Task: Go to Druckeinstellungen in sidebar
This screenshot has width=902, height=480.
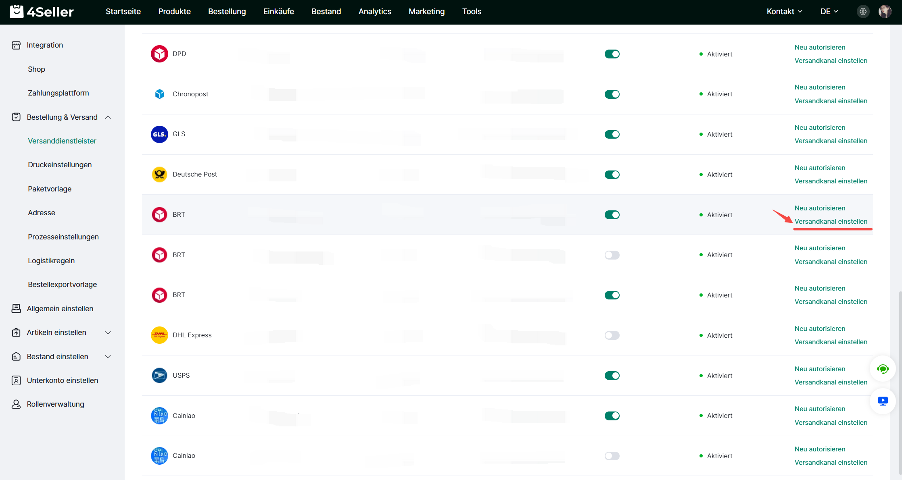Action: click(60, 165)
